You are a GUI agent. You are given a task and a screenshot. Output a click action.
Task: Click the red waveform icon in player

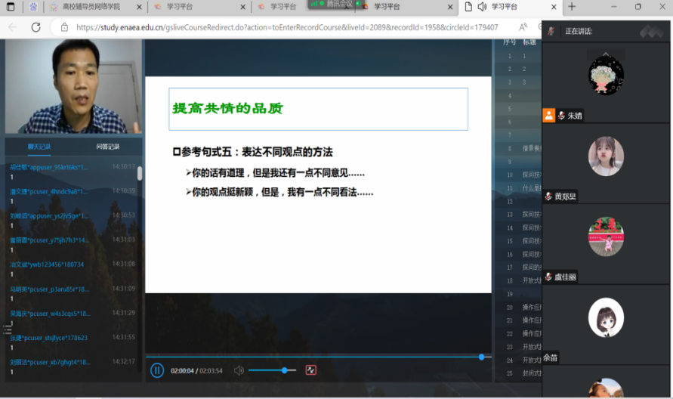(310, 370)
